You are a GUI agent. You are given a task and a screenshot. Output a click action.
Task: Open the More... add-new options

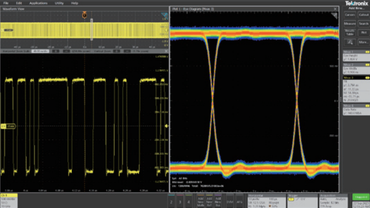[x=363, y=42]
